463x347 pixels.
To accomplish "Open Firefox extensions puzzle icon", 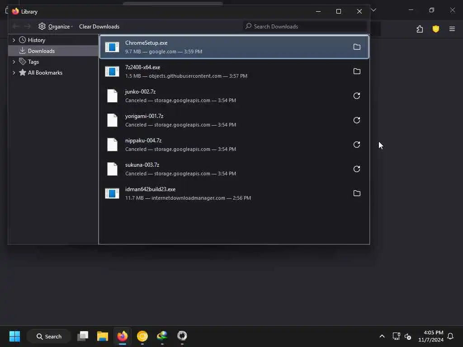I will pyautogui.click(x=420, y=29).
